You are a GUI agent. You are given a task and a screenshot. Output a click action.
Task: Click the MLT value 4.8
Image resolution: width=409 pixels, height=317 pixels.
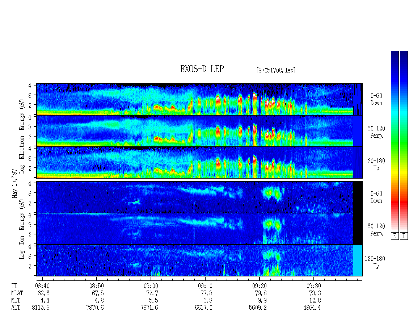coord(99,301)
